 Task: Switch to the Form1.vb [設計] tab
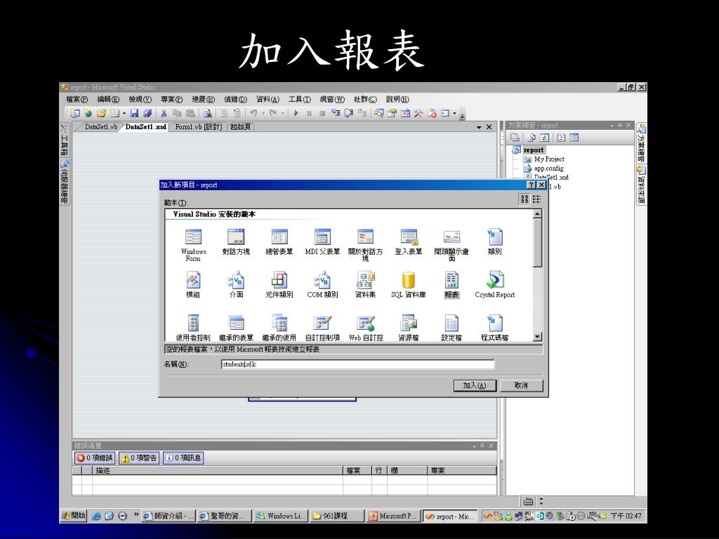point(198,127)
